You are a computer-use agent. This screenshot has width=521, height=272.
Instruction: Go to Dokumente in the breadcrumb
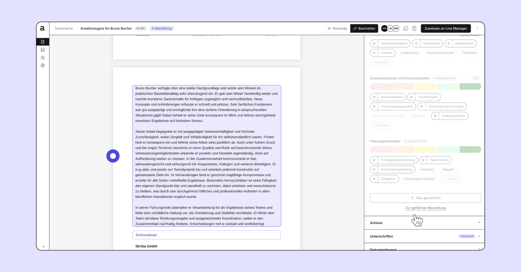click(64, 28)
